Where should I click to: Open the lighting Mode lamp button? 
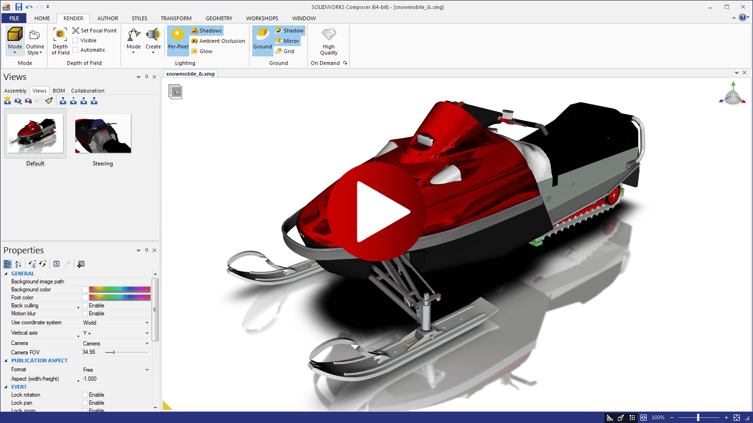(x=134, y=41)
